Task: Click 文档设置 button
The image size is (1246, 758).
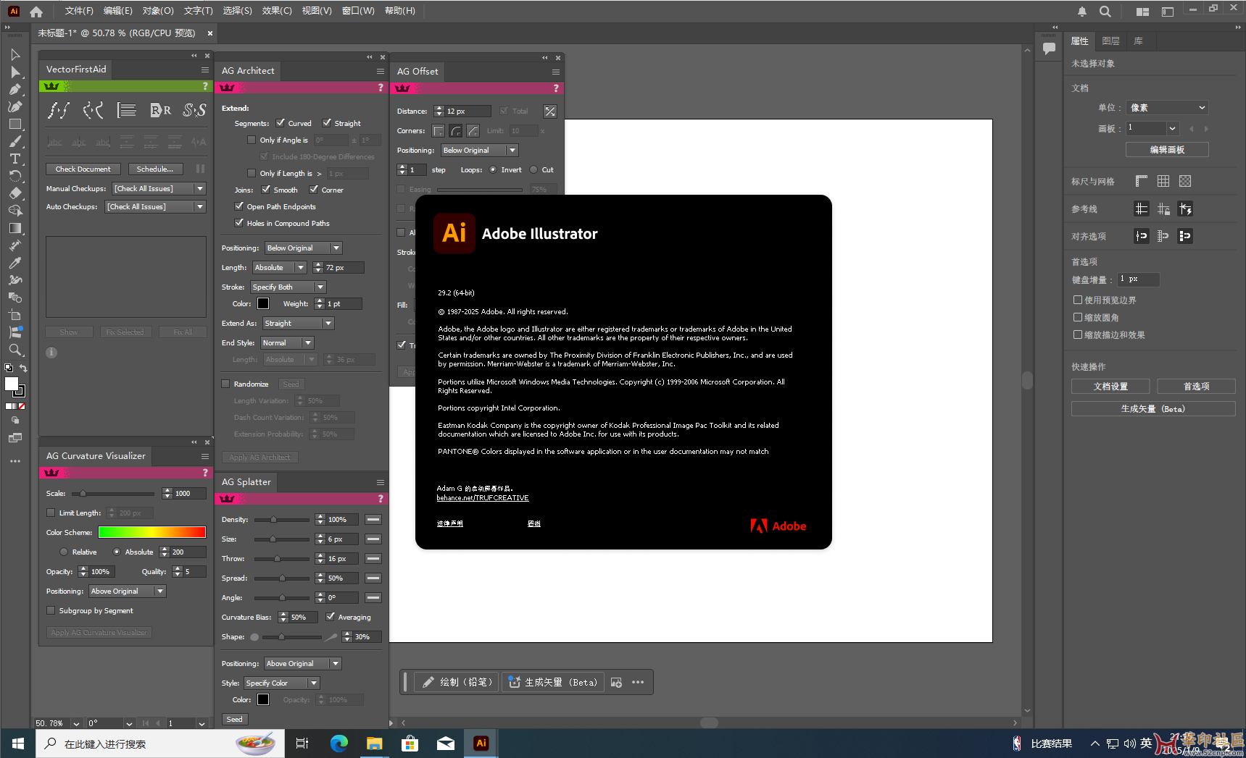Action: (1110, 387)
